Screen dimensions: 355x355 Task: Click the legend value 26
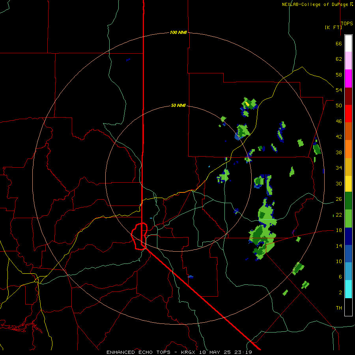(x=339, y=199)
